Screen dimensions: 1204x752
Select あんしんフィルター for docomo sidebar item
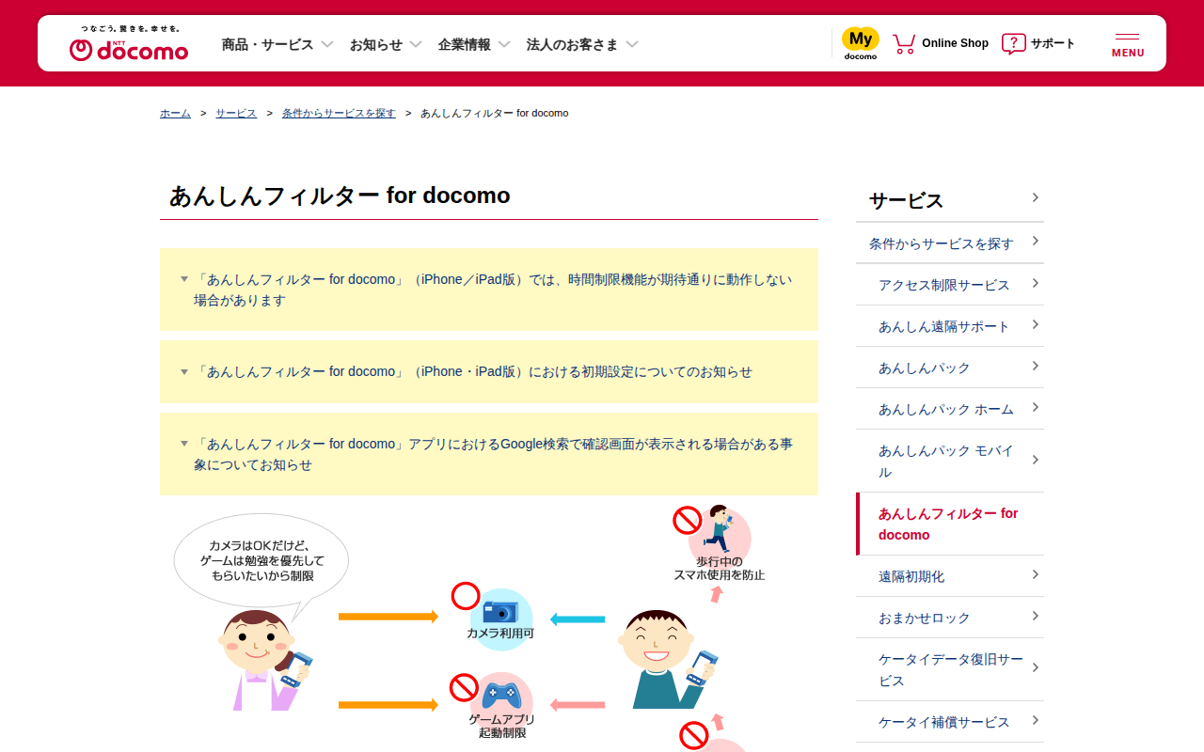(x=950, y=524)
